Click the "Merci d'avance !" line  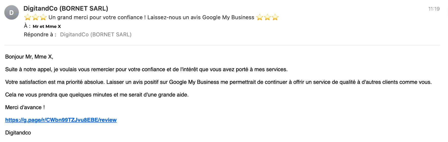[25, 108]
